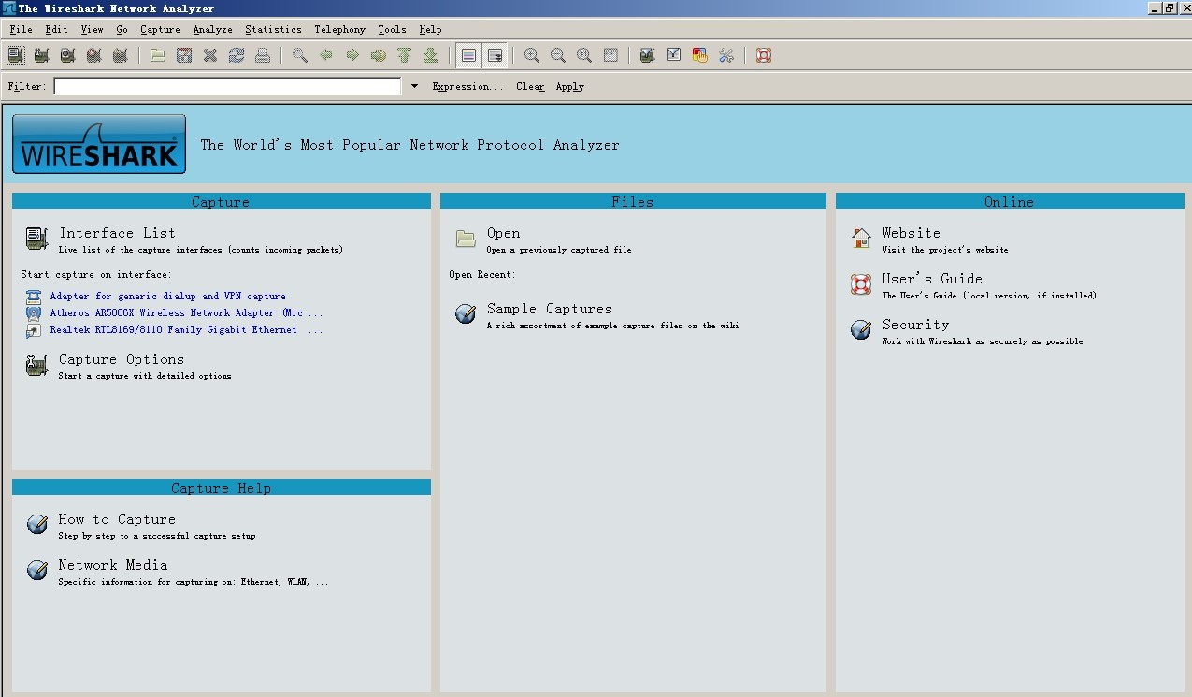Open preferences with the tools icon
Screen dimensions: 1192x697
coord(726,55)
